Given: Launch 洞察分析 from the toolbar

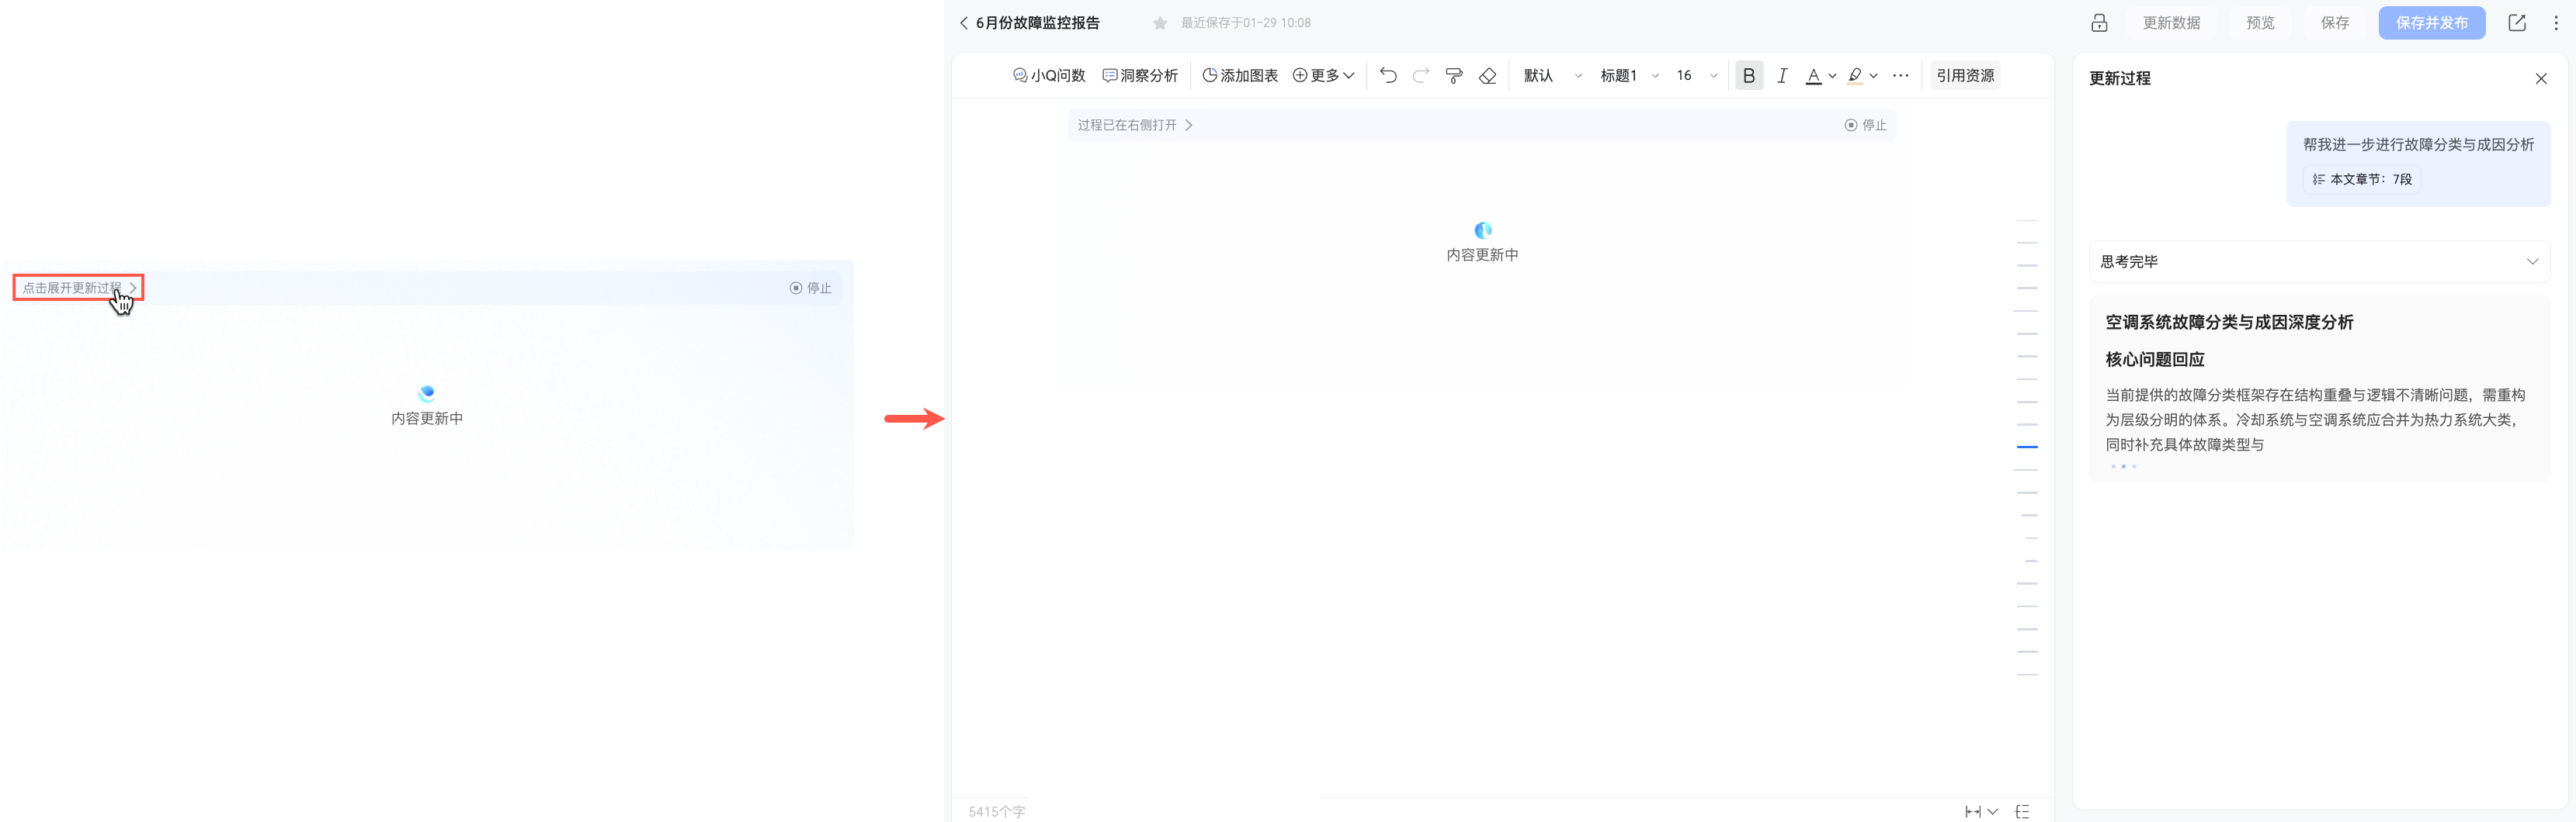Looking at the screenshot, I should (x=1140, y=75).
